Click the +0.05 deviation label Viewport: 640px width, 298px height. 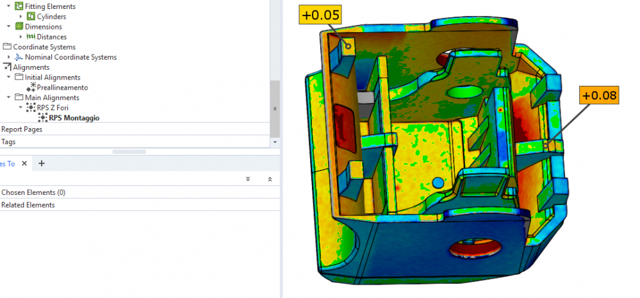coord(320,15)
